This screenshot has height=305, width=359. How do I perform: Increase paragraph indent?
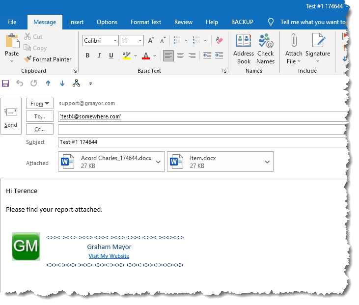pos(219,55)
